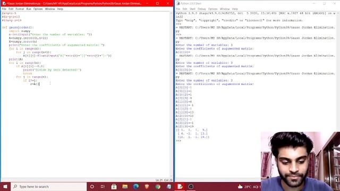Open the Edit menu in the Python Shell window
Image resolution: width=340 pixels, height=191 pixels.
click(x=185, y=9)
